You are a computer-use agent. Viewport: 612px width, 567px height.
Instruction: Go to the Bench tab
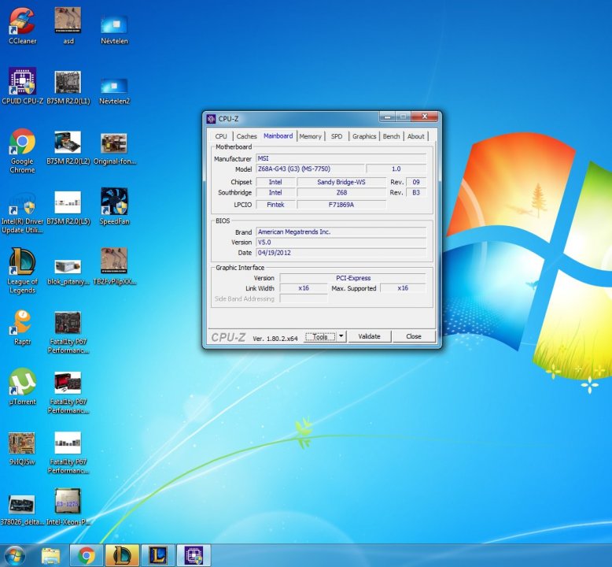[391, 136]
